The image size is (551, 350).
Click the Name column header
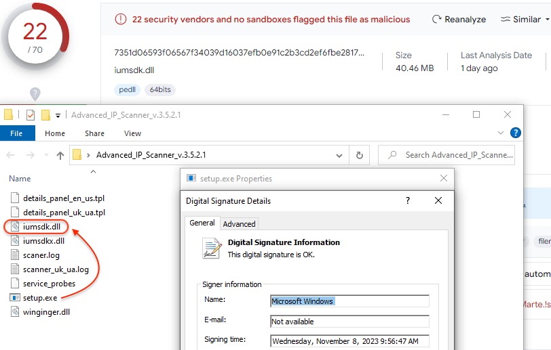coord(20,179)
